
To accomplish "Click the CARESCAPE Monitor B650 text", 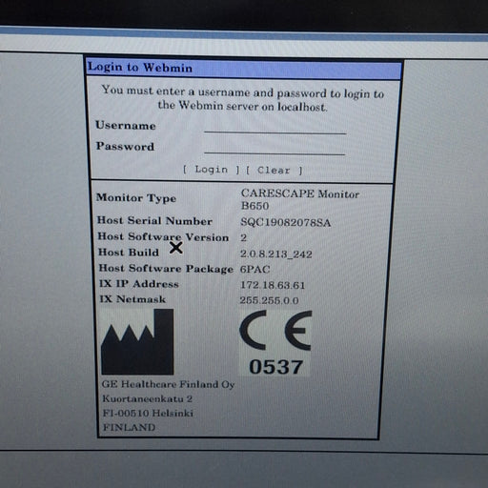I will tap(299, 199).
